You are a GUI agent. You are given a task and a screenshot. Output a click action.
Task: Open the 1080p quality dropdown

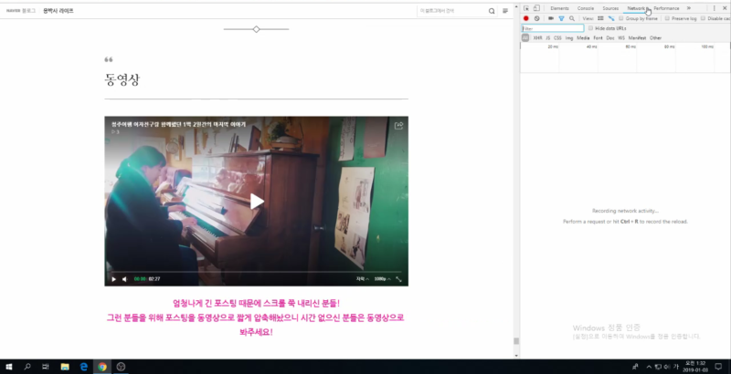point(382,279)
